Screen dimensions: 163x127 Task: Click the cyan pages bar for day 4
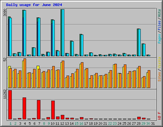click(25, 33)
